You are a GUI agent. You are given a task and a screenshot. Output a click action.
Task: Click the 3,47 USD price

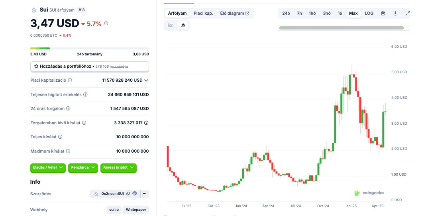[x=55, y=24]
